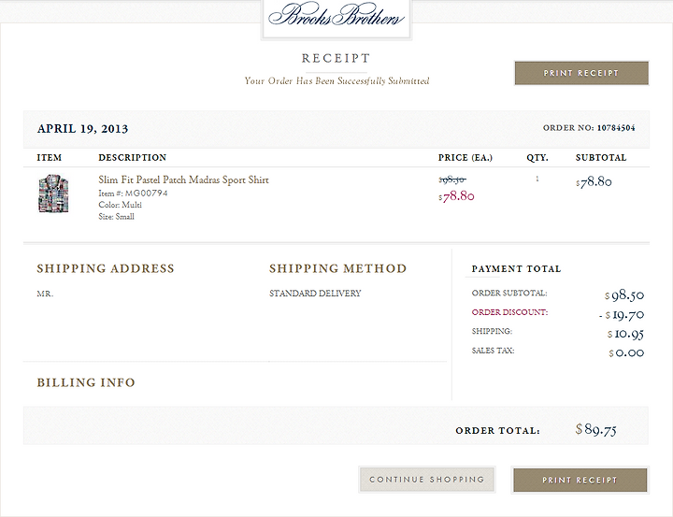This screenshot has height=517, width=673.
Task: Click the Order Discount label
Action: pos(509,312)
